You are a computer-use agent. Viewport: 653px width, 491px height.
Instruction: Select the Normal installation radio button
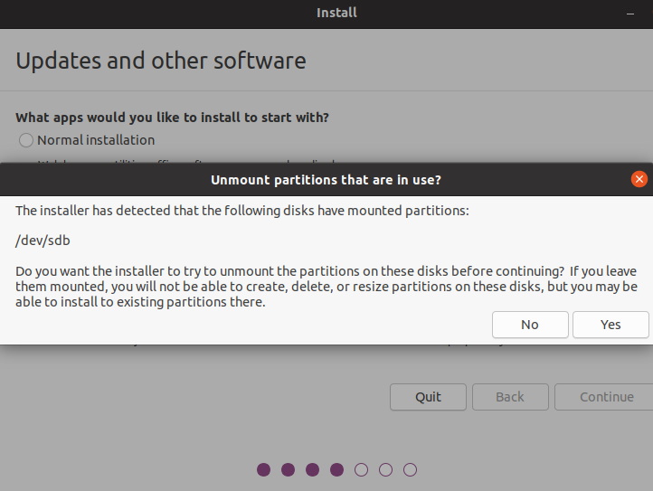tap(26, 140)
